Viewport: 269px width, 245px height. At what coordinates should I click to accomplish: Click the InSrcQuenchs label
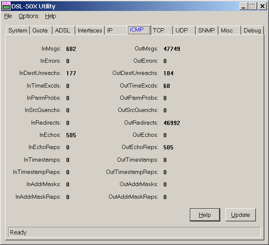coord(43,110)
